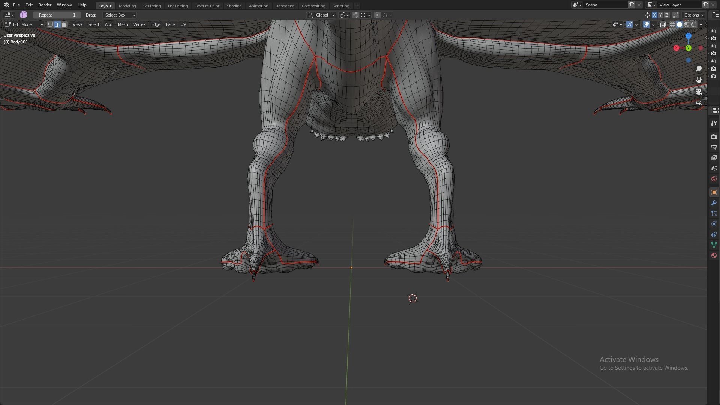
Task: Open the Particle properties tab
Action: (714, 213)
